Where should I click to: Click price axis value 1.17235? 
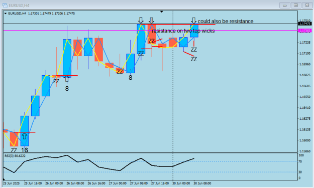pyautogui.click(x=305, y=43)
